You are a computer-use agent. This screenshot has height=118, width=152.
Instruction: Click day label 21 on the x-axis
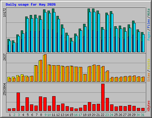click(98, 115)
